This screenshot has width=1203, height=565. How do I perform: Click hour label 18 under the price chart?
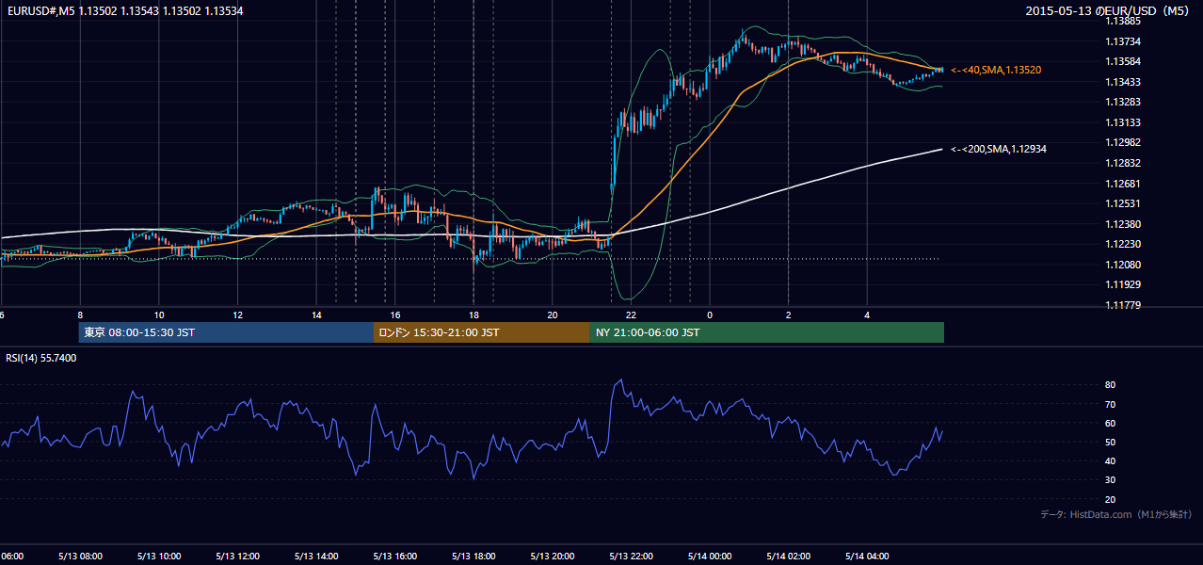tap(473, 315)
